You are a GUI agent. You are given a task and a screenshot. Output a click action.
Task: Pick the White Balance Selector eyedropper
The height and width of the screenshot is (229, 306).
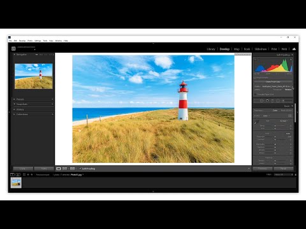coord(256,122)
